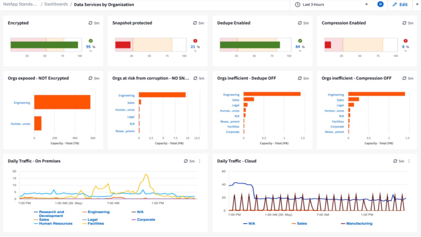Go to NetApp Standard breadcrumb item
The image size is (421, 237).
(x=20, y=5)
